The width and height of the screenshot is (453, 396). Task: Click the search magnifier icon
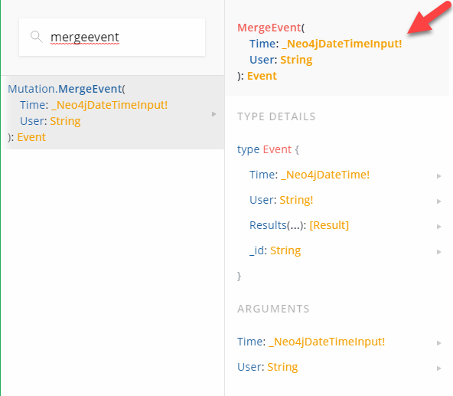click(x=37, y=37)
